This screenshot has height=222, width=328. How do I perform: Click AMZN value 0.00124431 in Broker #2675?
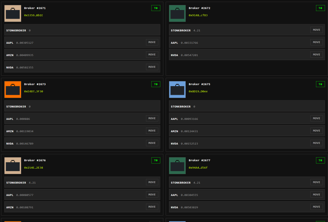189,131
